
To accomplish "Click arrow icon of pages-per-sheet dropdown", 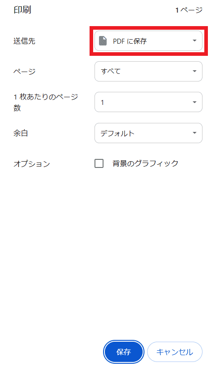I will [x=194, y=102].
